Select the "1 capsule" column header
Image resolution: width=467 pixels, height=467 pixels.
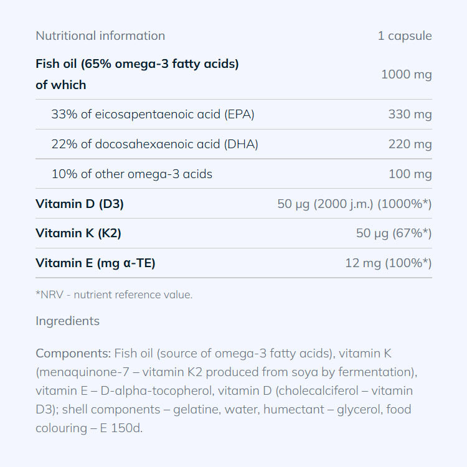(404, 35)
